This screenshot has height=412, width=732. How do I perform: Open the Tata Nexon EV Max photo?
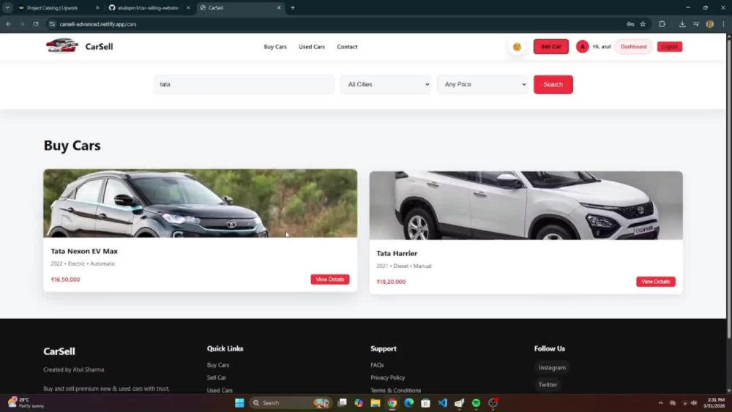(x=201, y=203)
